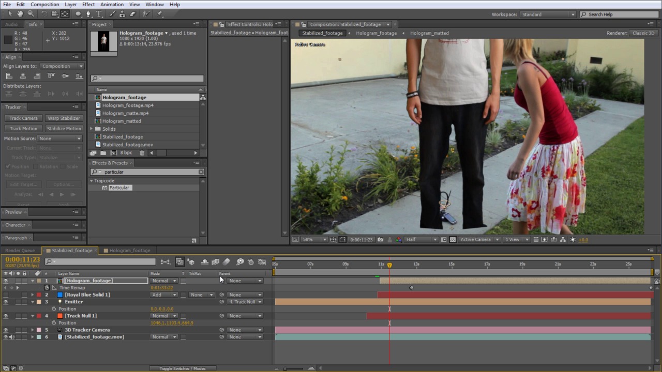
Task: Select the Hand tool in toolbar
Action: click(20, 14)
